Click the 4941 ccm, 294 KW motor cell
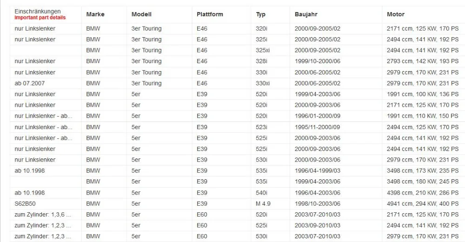 423,204
